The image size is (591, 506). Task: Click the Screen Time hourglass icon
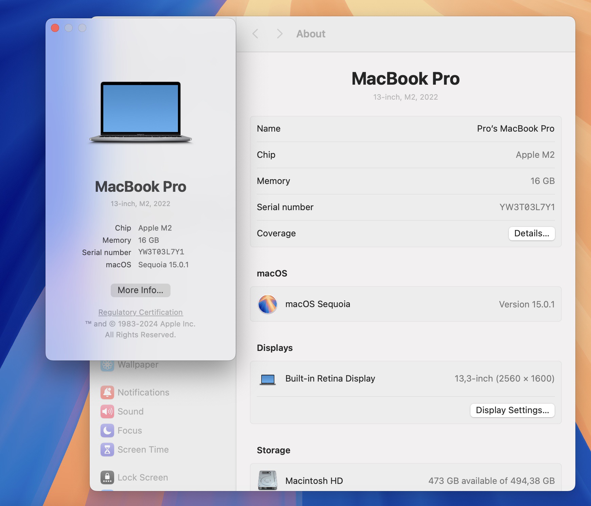point(107,450)
